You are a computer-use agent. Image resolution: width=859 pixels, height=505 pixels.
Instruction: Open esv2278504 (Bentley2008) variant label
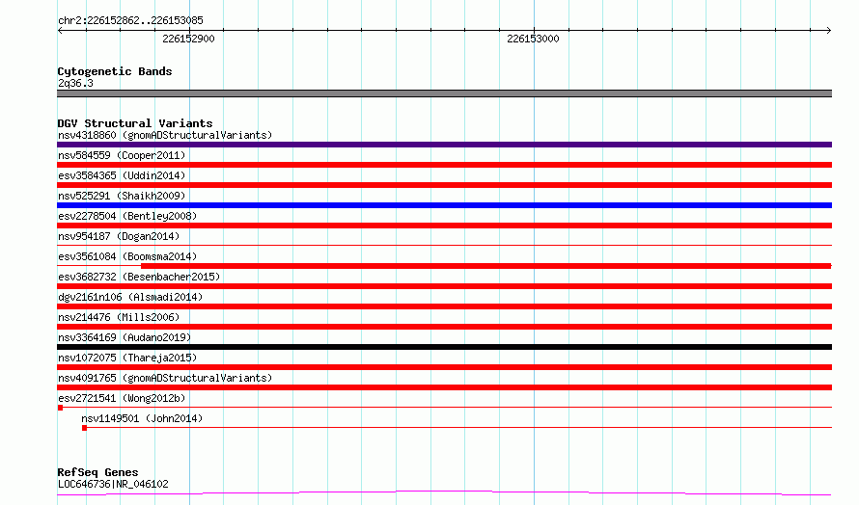(x=127, y=216)
